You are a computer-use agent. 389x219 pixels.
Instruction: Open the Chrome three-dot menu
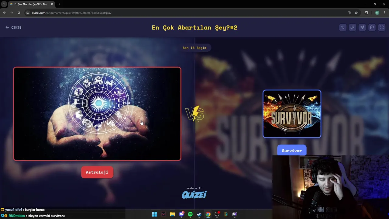pos(384,13)
